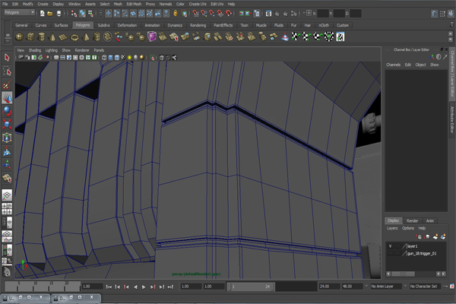This screenshot has width=456, height=304.
Task: Switch to the Render layer tab
Action: tap(412, 221)
